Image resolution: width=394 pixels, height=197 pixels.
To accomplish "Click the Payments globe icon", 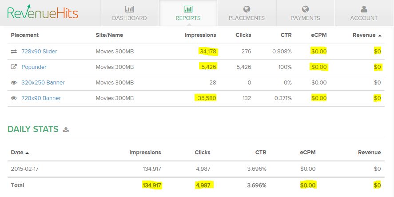I will click(305, 9).
